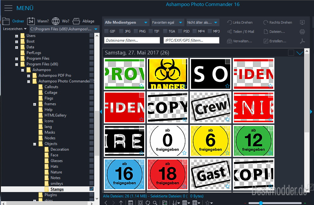Enable the GIF filter checkbox
The width and height of the screenshot is (314, 205).
pyautogui.click(x=106, y=31)
